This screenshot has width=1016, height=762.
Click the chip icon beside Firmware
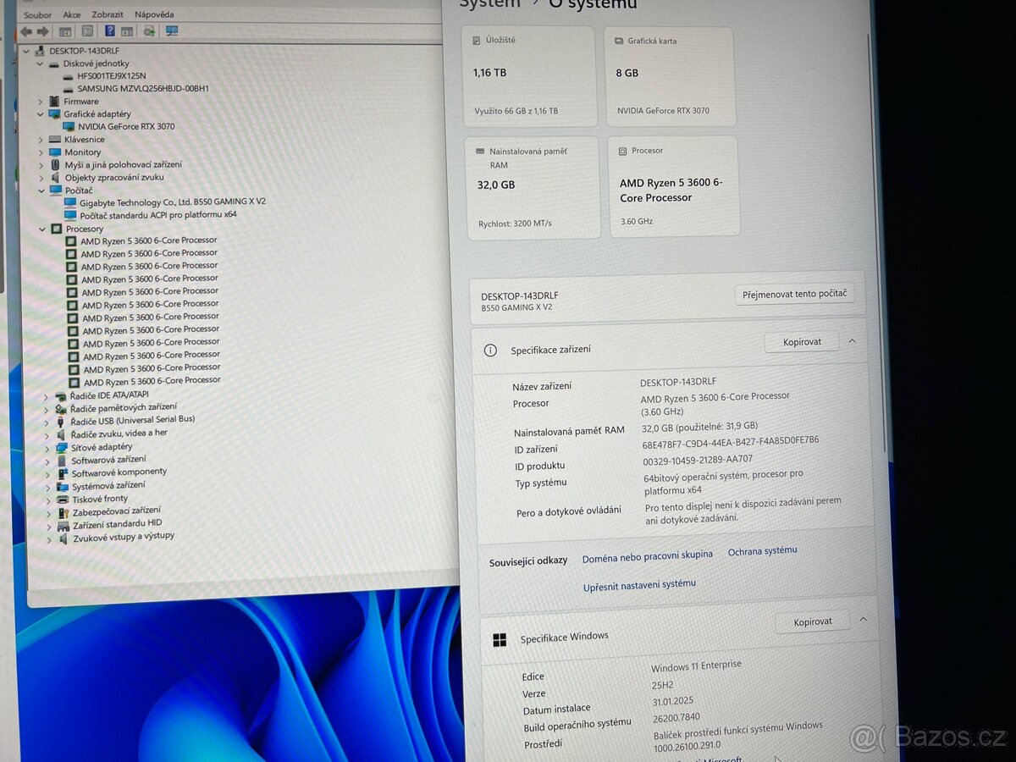pos(55,102)
